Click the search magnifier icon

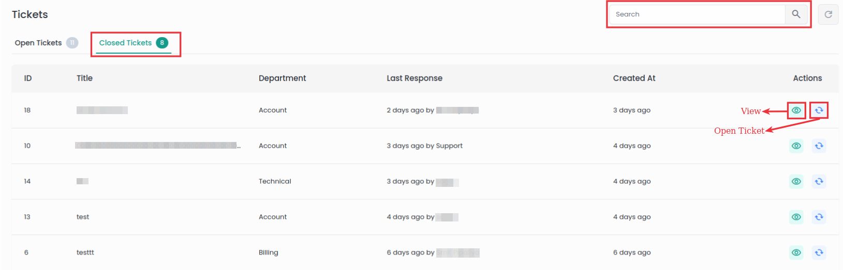pyautogui.click(x=796, y=14)
